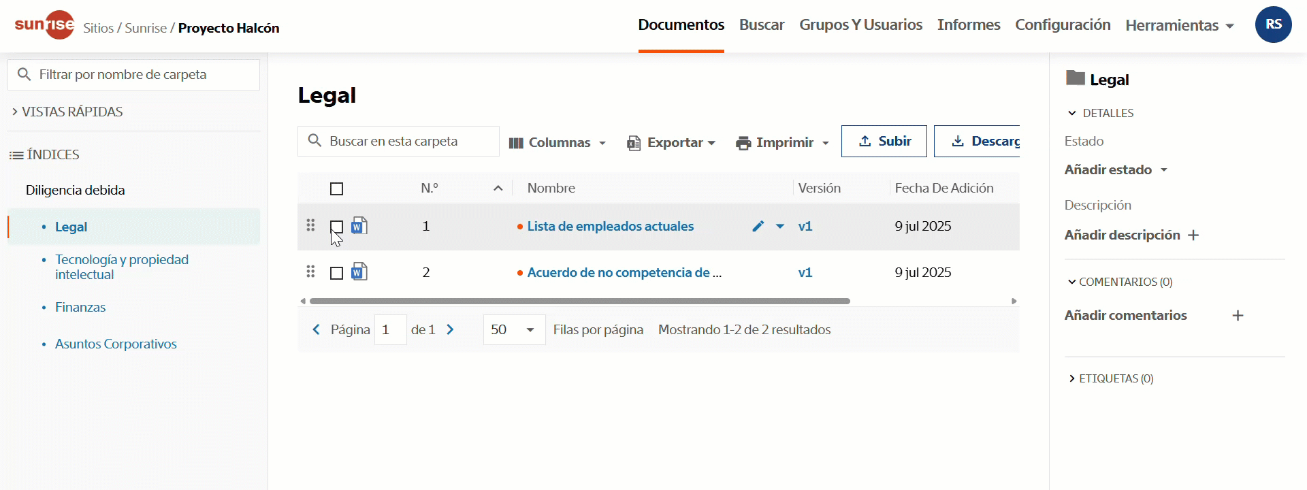Image resolution: width=1307 pixels, height=490 pixels.
Task: Open the rows per page dropdown showing 50
Action: [x=514, y=329]
